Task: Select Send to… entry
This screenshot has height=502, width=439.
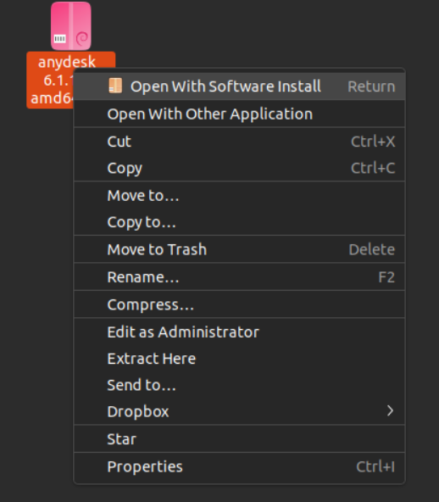Action: pos(239,385)
